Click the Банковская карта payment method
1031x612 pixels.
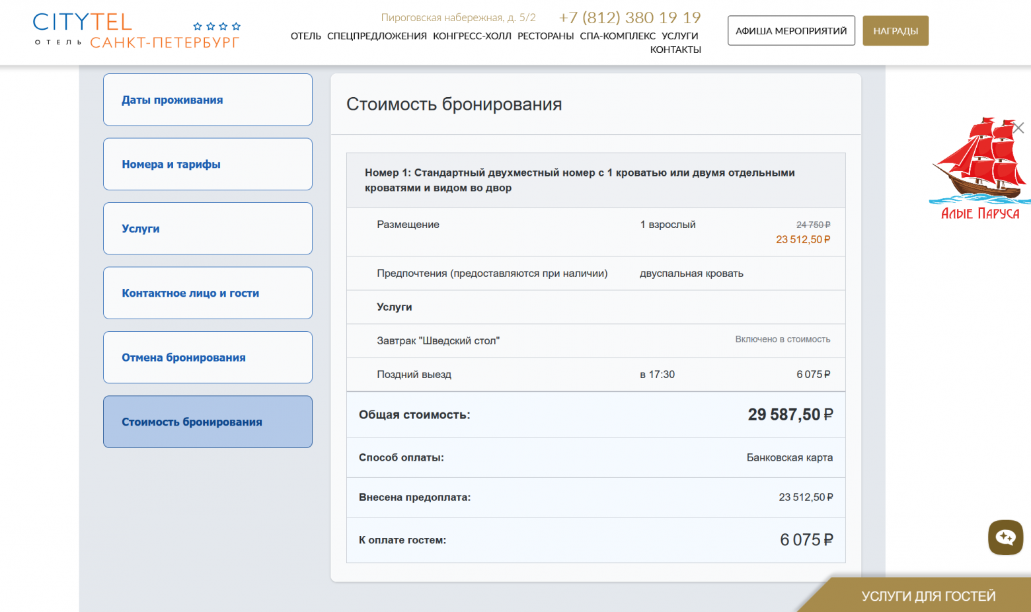(x=790, y=457)
